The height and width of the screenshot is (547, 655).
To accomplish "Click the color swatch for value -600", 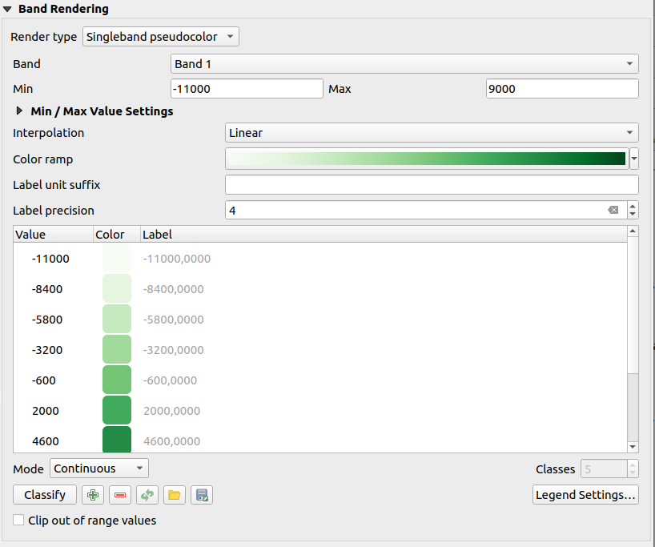I will coord(117,380).
